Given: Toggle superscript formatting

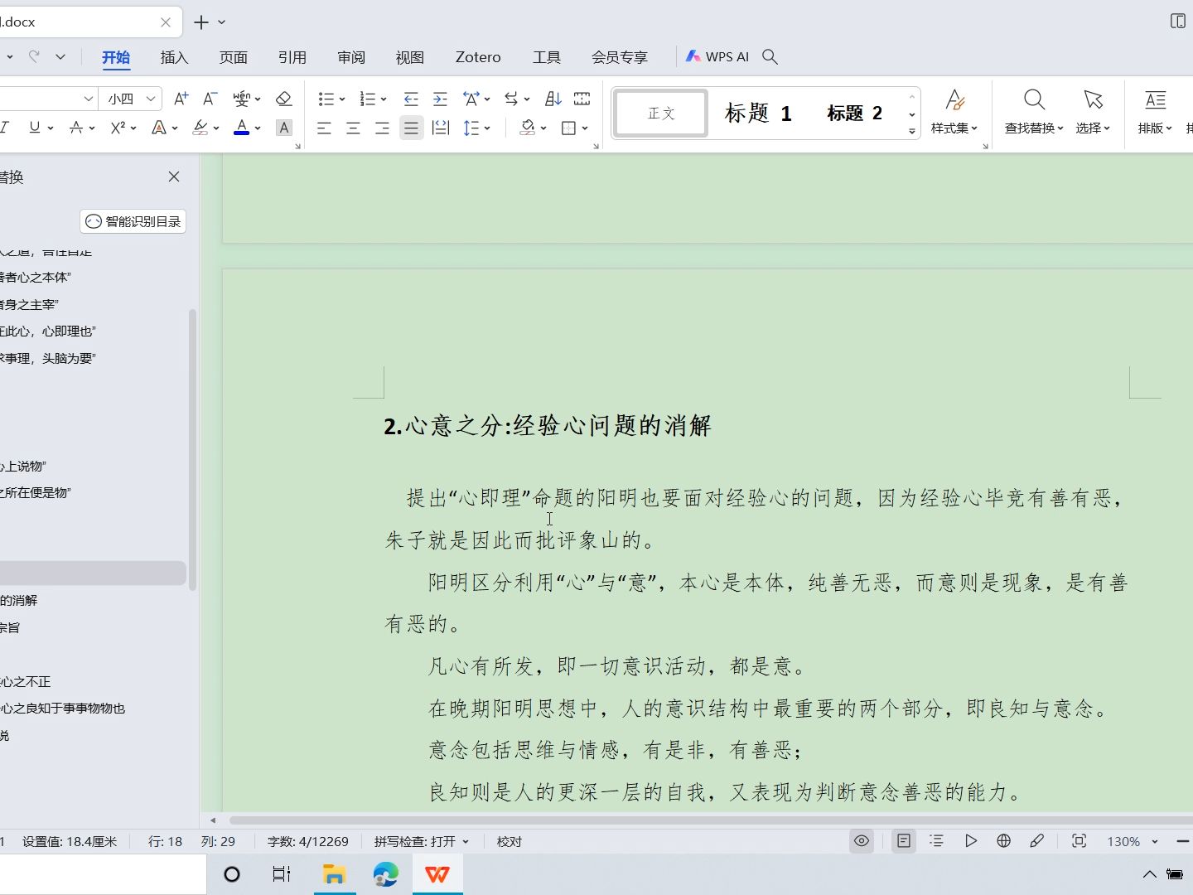Looking at the screenshot, I should coord(118,128).
